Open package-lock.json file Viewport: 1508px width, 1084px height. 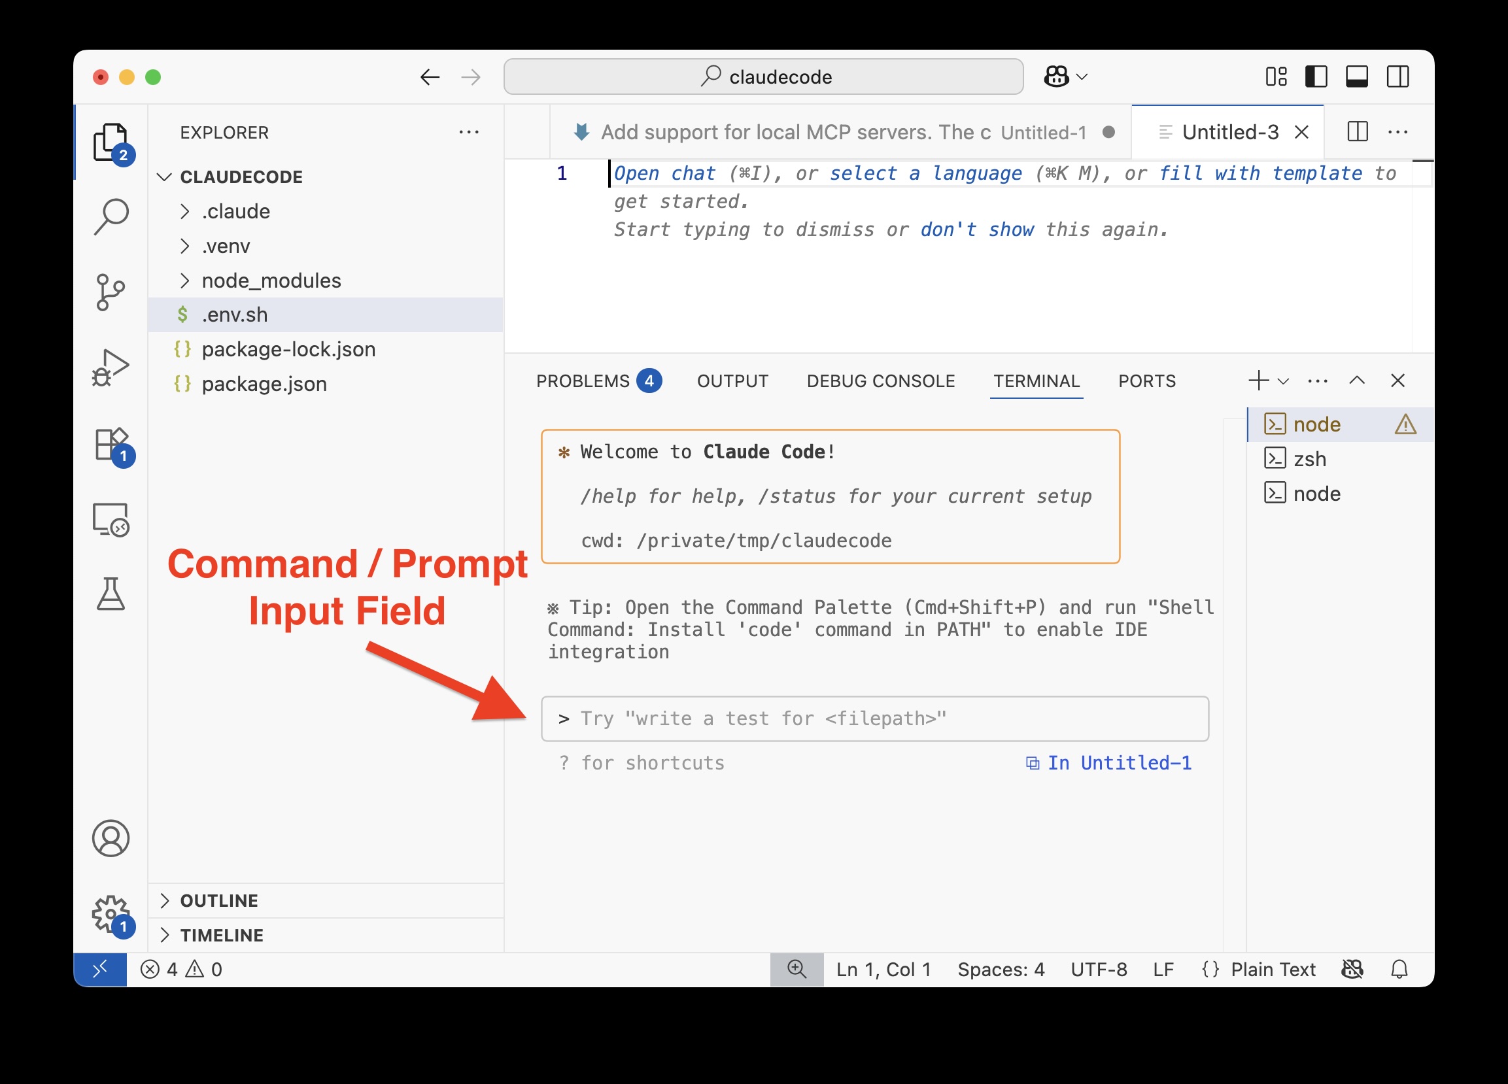[326, 349]
